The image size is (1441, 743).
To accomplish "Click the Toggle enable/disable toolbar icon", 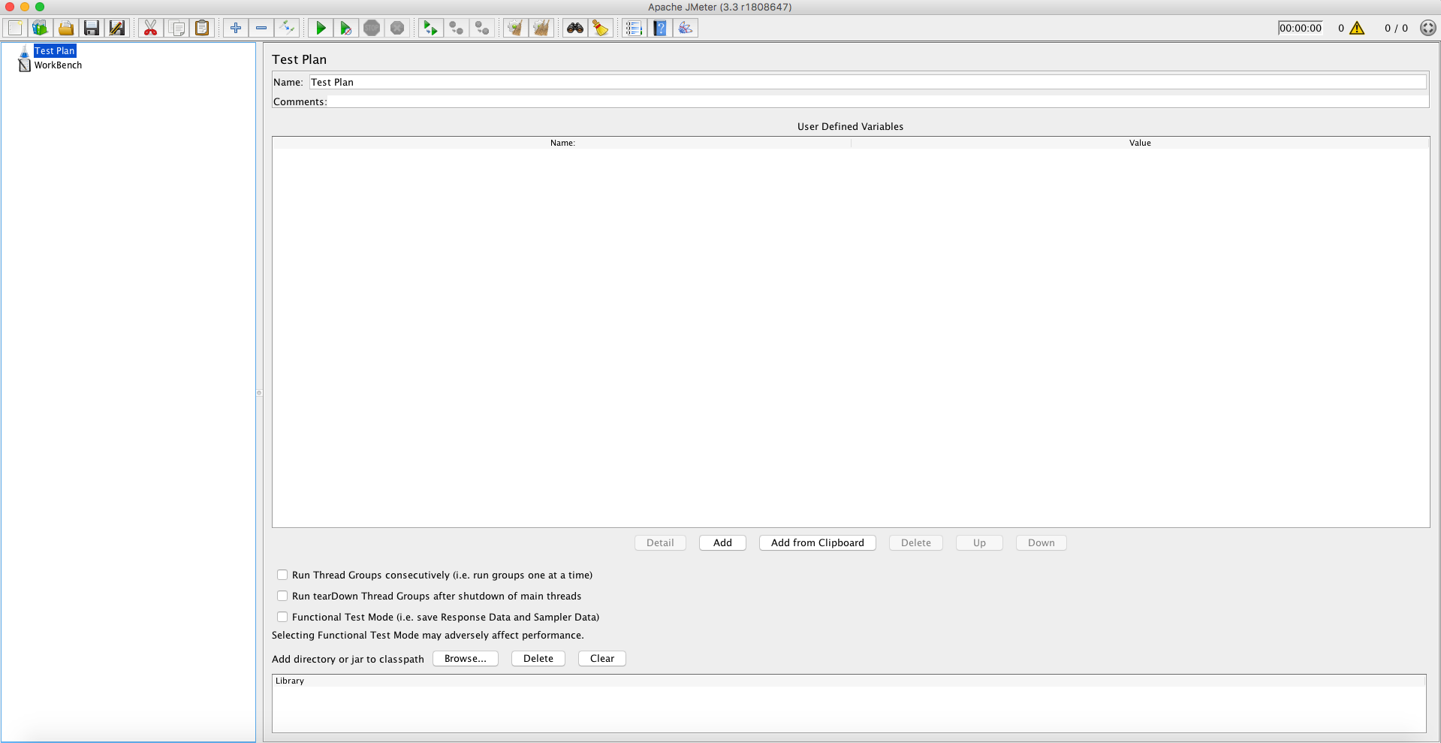I will click(287, 29).
